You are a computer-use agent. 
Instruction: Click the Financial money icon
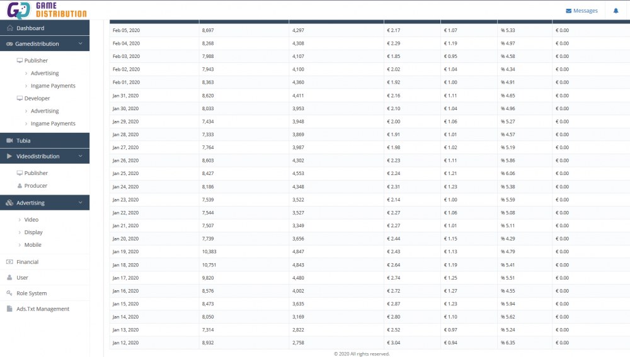(9, 262)
